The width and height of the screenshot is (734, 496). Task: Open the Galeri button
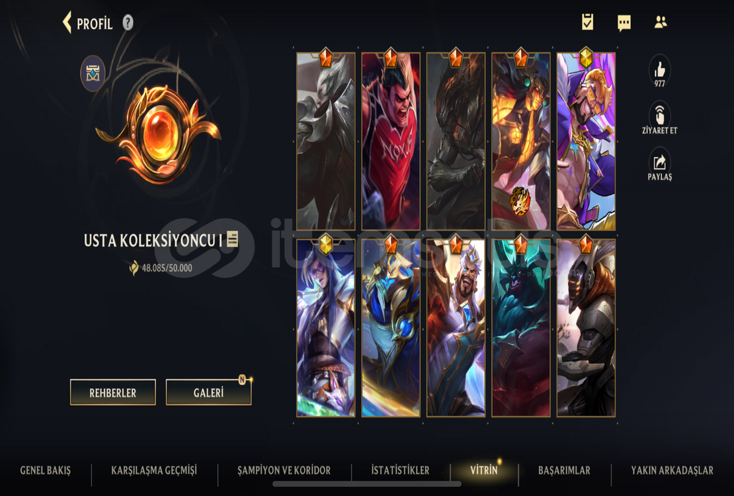point(208,392)
